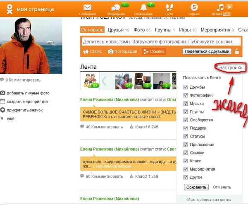248x205 pixels.
Task: Click 90 Комментировать link
Action: tap(104, 176)
